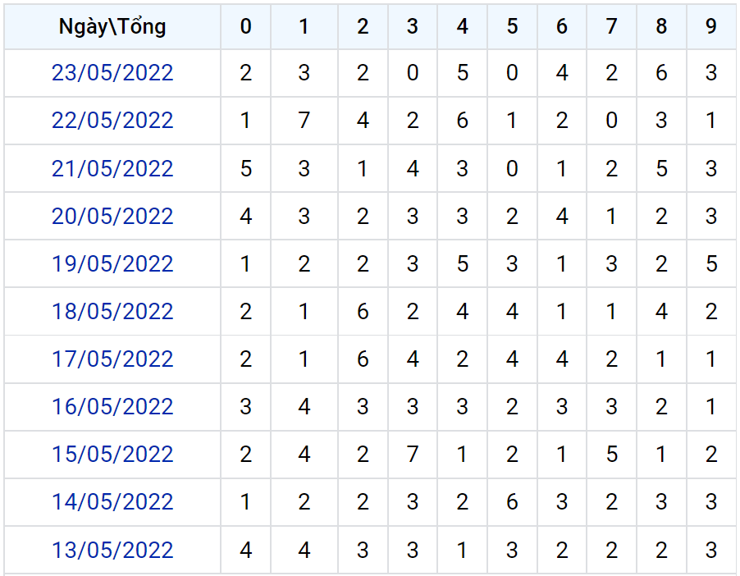Select the 15/05/2022 date link
Viewport: 740px width, 576px height.
click(x=112, y=455)
